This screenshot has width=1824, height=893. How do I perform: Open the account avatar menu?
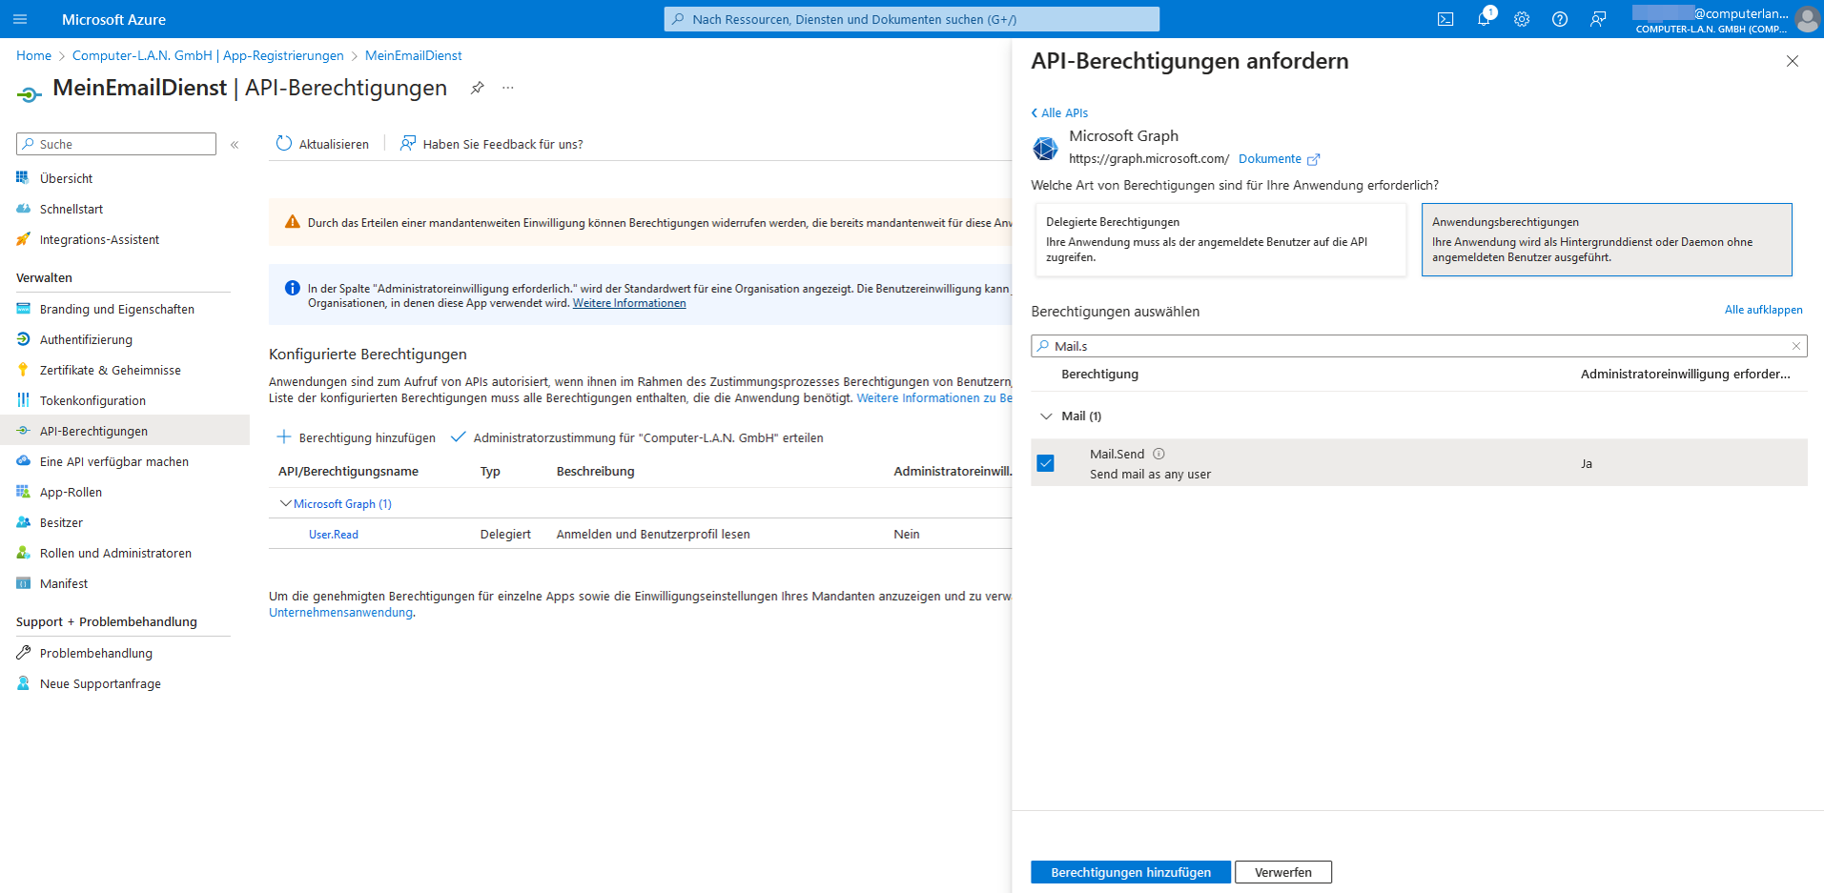pyautogui.click(x=1807, y=19)
